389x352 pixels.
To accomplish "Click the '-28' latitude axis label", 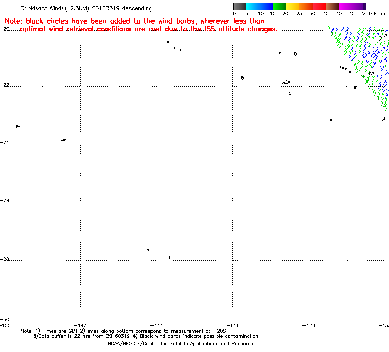I will point(5,259).
